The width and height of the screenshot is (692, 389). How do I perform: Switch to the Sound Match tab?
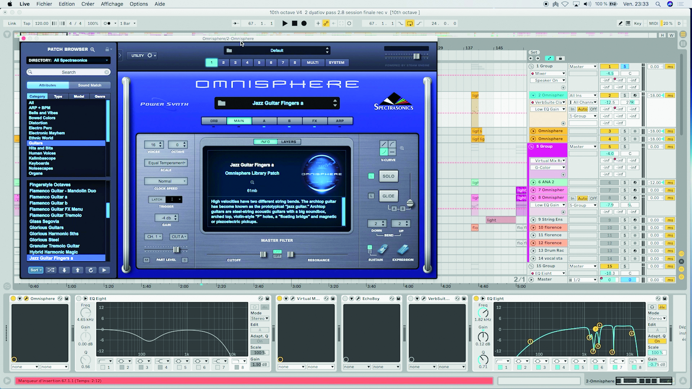click(x=90, y=85)
